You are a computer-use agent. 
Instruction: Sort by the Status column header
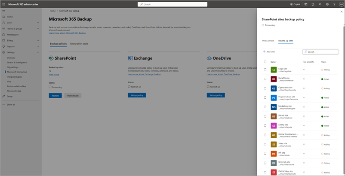coord(323,62)
